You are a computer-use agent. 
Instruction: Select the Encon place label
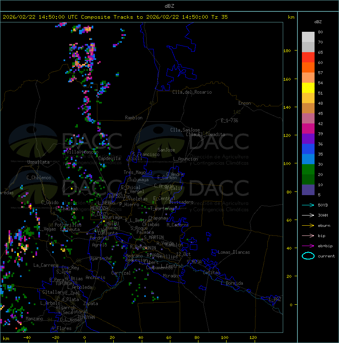pyautogui.click(x=244, y=103)
